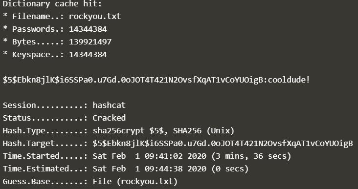Click the cracked hash line starting $5$Ebkn8jlK
Image resolution: width=358 pixels, height=189 pixels.
[x=156, y=80]
